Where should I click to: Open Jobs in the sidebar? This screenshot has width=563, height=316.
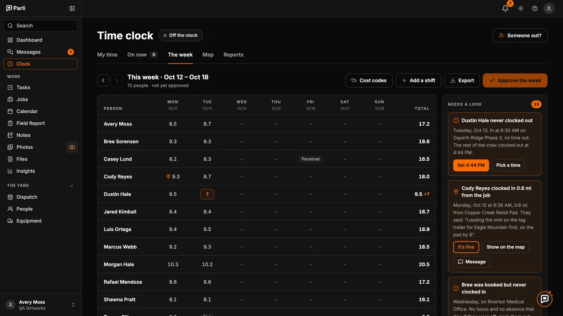[x=41, y=99]
